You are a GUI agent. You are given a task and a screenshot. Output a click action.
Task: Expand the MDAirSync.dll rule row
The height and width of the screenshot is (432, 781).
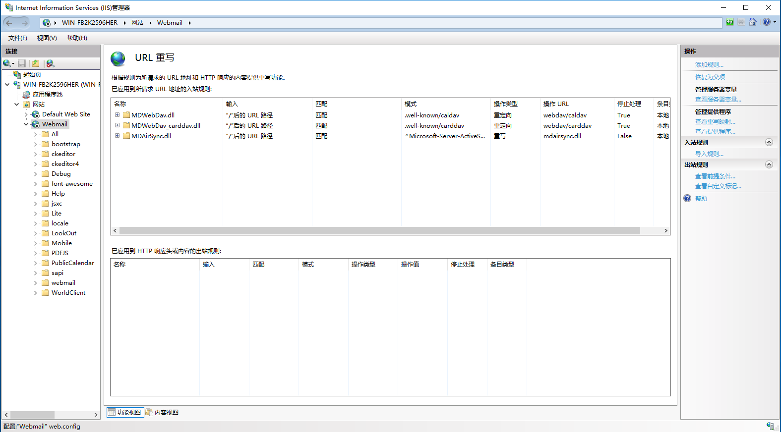point(118,136)
